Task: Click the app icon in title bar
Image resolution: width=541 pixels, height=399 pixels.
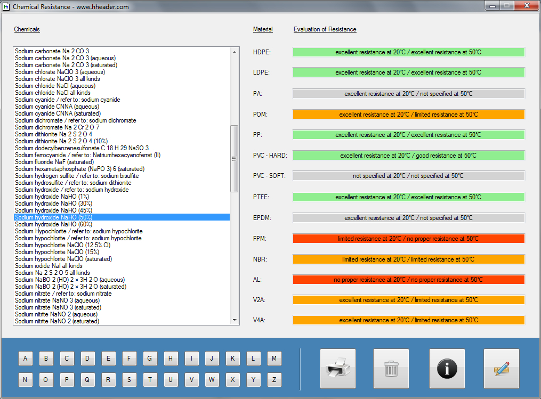Action: 6,6
